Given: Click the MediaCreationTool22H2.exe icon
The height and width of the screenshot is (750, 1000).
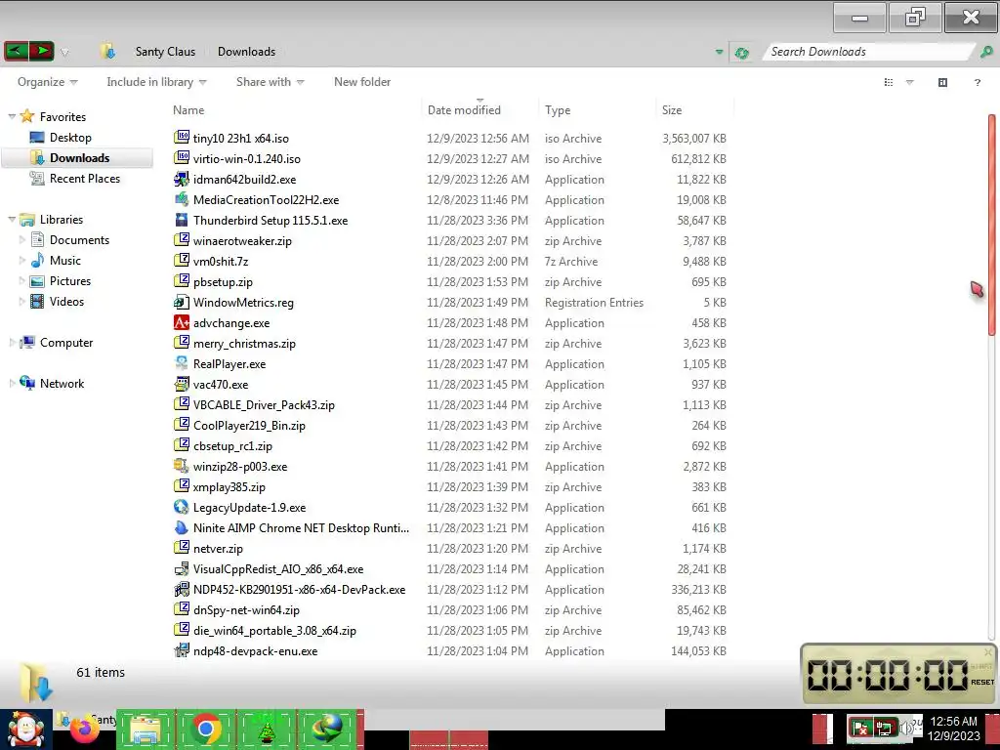Looking at the screenshot, I should pos(182,199).
